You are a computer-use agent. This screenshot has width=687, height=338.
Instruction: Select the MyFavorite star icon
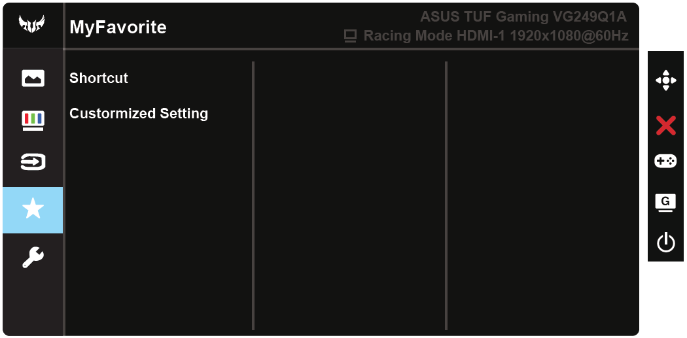[x=33, y=210]
